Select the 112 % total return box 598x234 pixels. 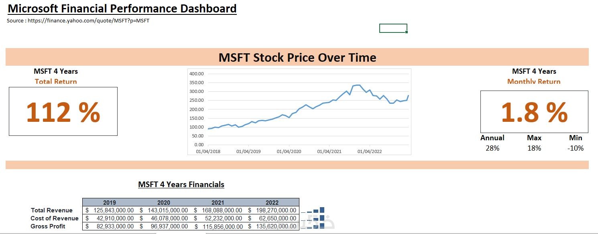(63, 111)
